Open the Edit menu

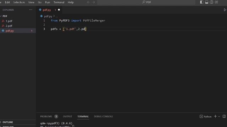click(7, 2)
